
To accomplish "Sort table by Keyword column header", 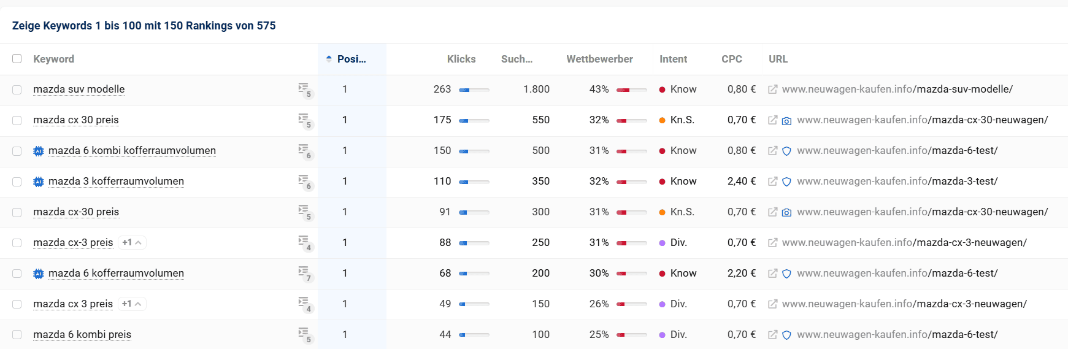I will pos(53,59).
